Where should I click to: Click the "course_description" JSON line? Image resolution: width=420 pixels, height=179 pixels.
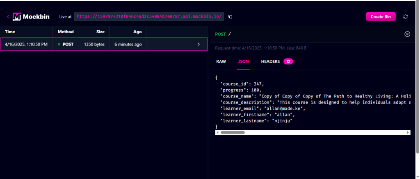tap(315, 102)
